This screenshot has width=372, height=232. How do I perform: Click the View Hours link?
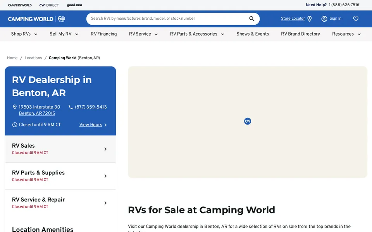click(x=91, y=125)
